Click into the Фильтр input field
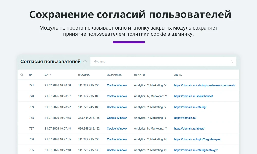257x154 pixels. (163, 61)
